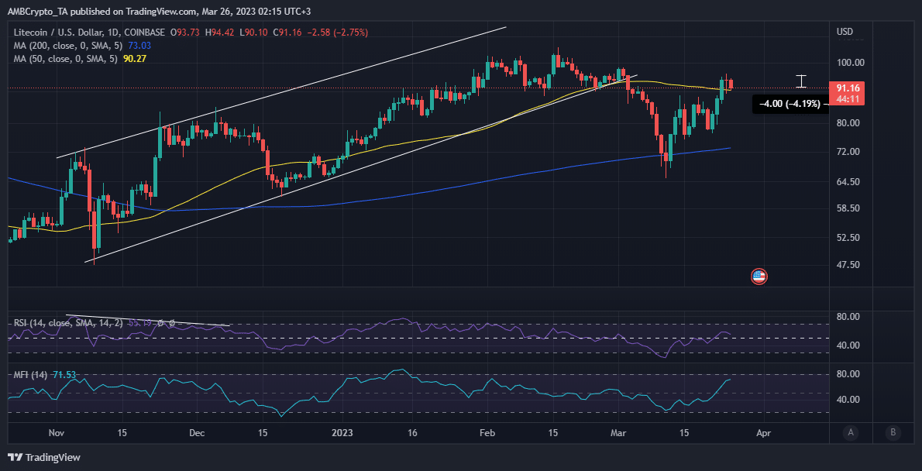Select the TradingView logo in bottom left

(x=43, y=457)
